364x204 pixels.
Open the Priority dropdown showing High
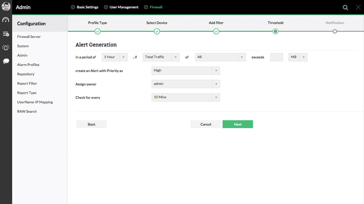coord(185,71)
